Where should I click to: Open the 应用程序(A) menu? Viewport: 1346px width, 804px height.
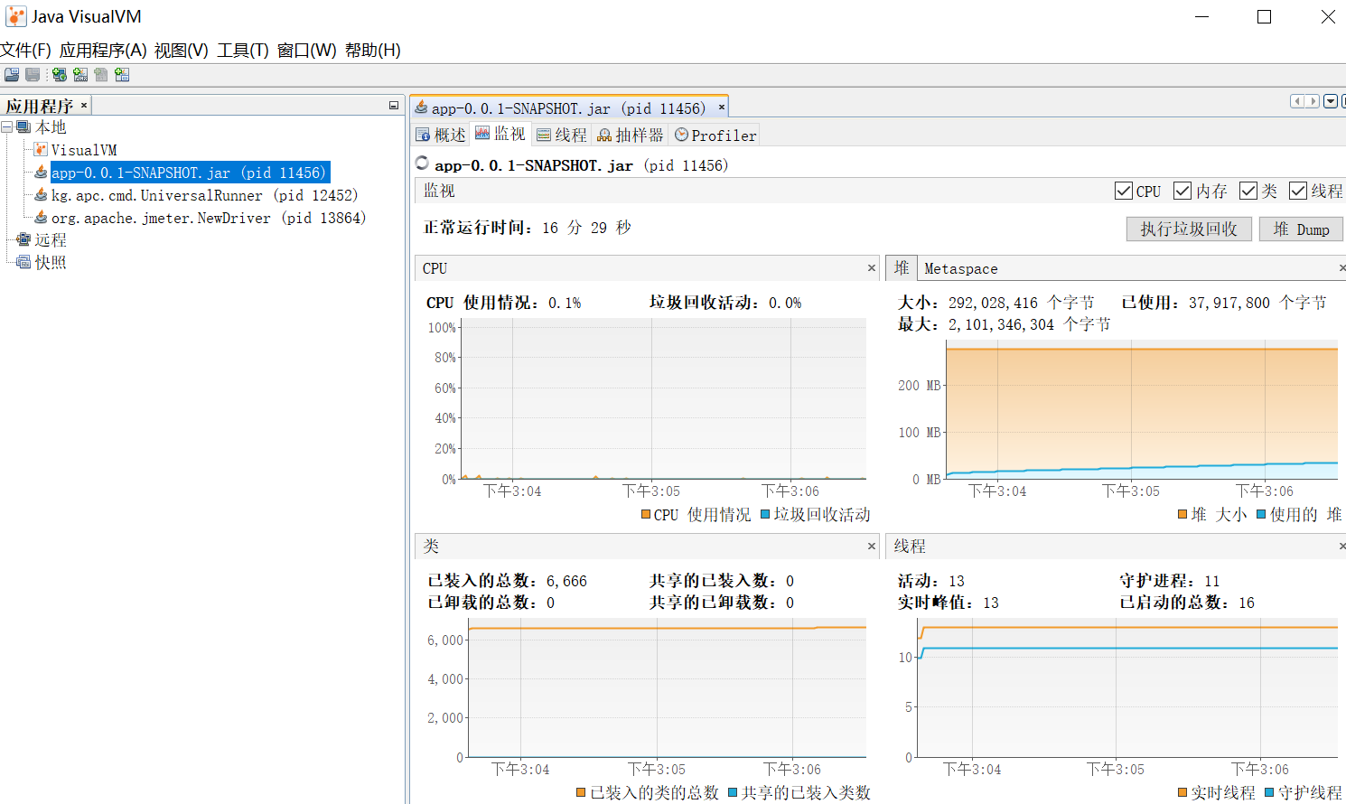click(103, 51)
